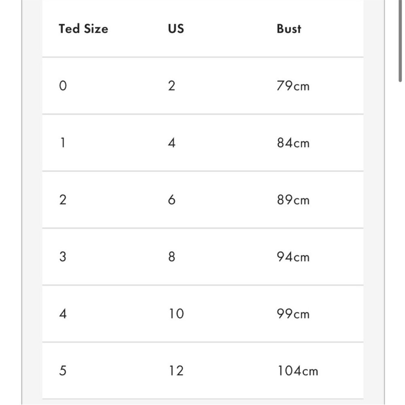Click the 84cm bust measurement
The height and width of the screenshot is (405, 405).
point(293,143)
